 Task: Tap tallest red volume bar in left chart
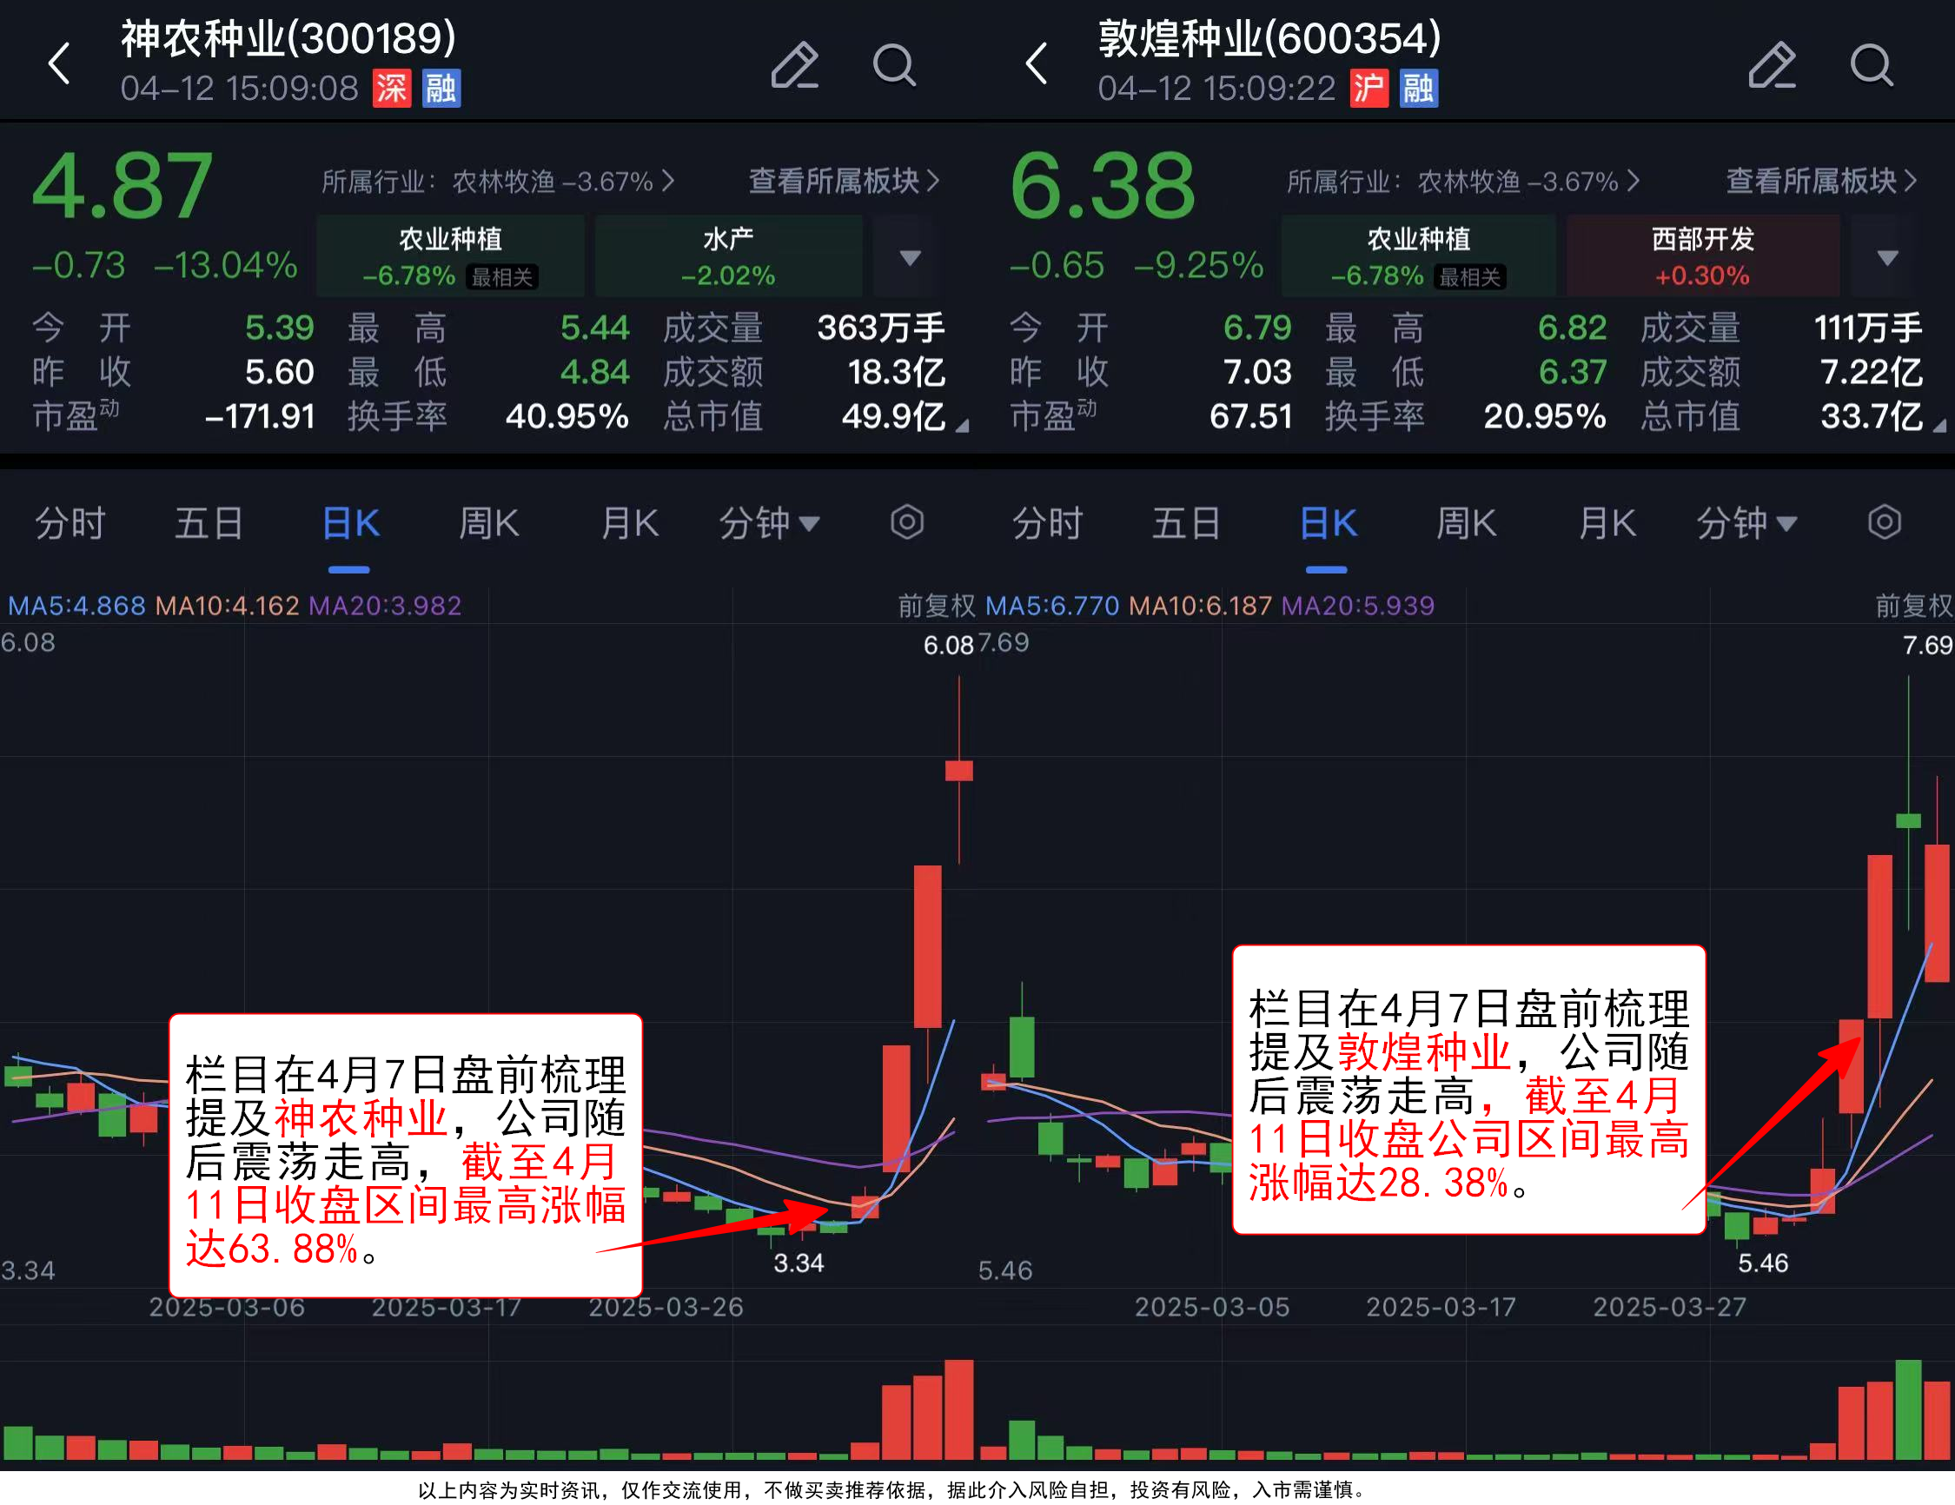point(958,1410)
